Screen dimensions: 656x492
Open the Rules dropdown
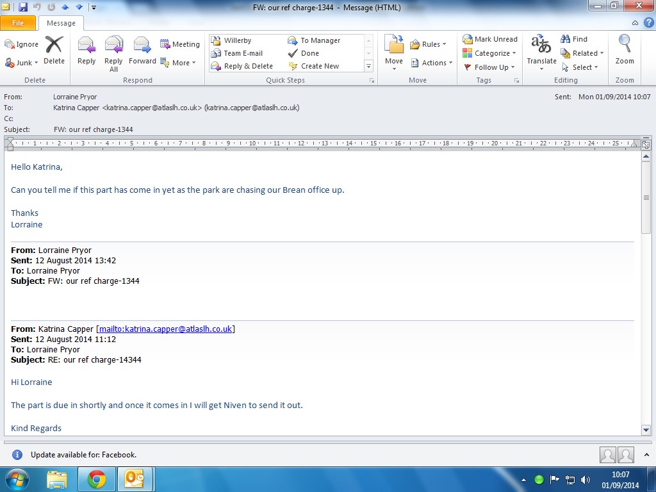(428, 44)
